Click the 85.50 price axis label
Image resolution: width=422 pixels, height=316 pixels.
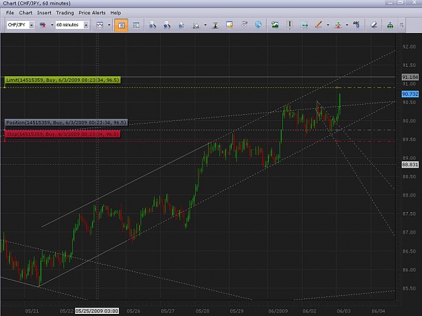coord(408,288)
